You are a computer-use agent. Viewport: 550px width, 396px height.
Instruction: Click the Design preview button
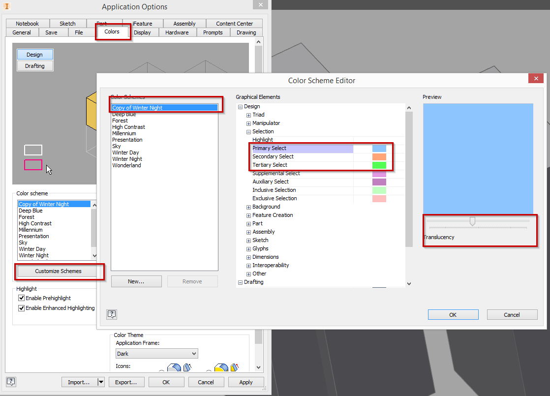coord(35,54)
